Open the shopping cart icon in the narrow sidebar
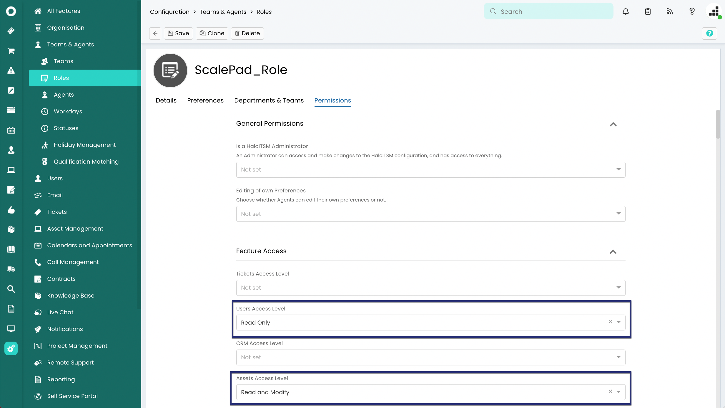Image resolution: width=725 pixels, height=408 pixels. (11, 51)
